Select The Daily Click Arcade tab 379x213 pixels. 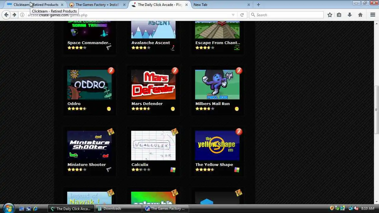pyautogui.click(x=160, y=4)
